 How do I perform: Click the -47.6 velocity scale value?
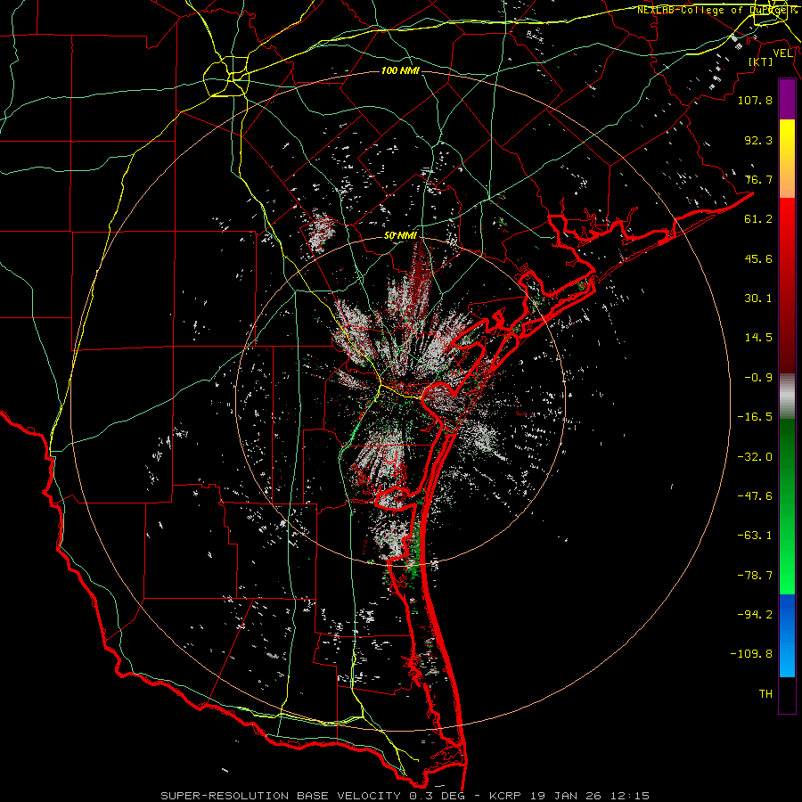point(755,496)
